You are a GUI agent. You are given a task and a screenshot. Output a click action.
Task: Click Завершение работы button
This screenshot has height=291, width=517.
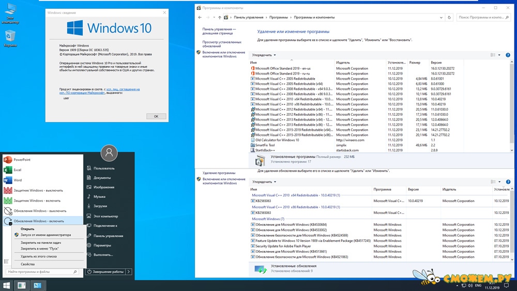point(105,272)
